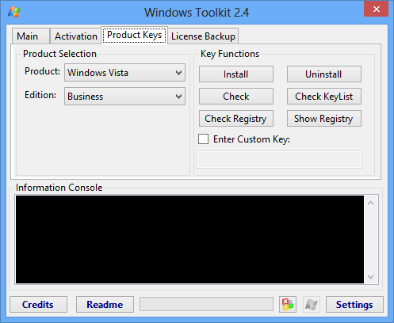Viewport: 394px width, 323px height.
Task: Select the Product Keys tab
Action: pyautogui.click(x=134, y=35)
